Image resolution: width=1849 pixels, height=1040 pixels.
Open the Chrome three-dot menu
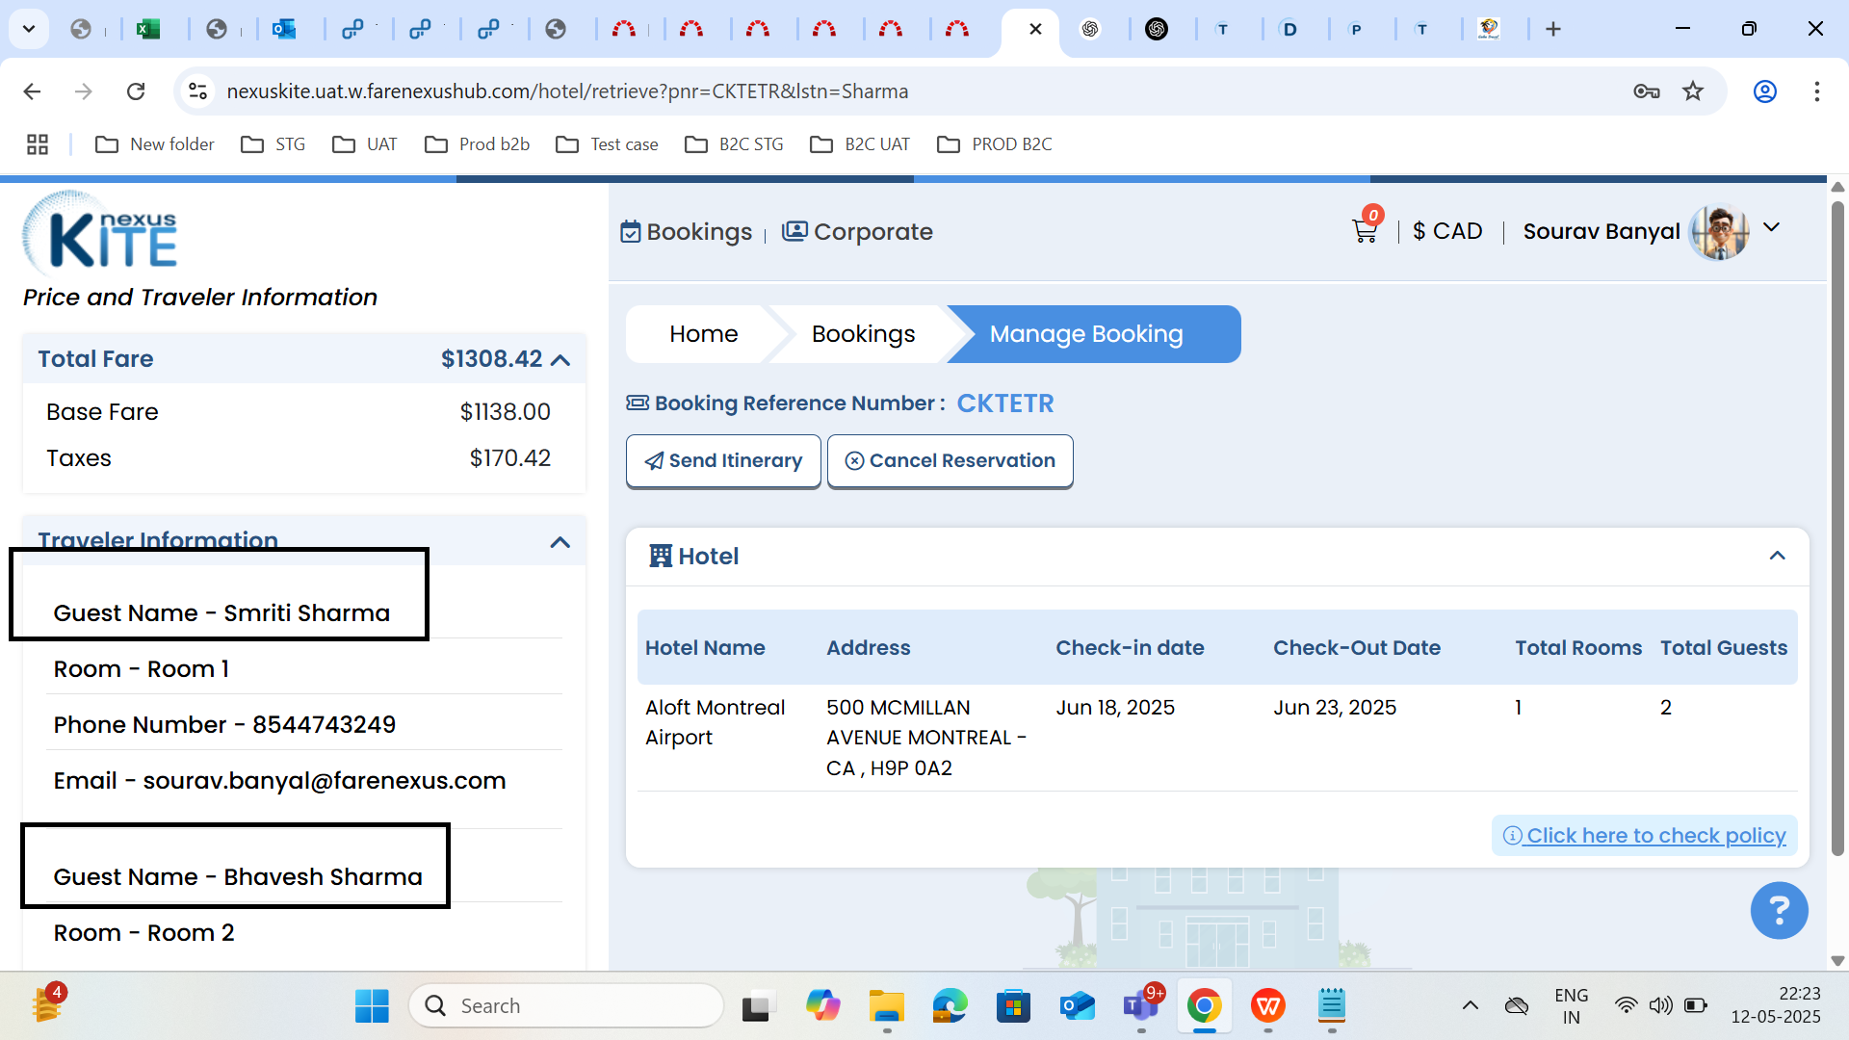1816,91
